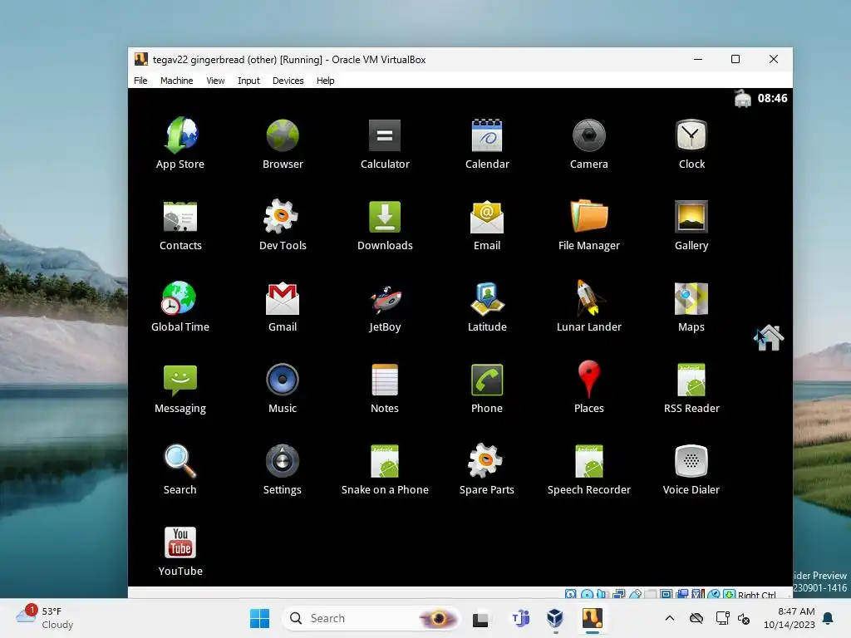
Task: Click the Windows taskbar Search box
Action: coord(370,618)
